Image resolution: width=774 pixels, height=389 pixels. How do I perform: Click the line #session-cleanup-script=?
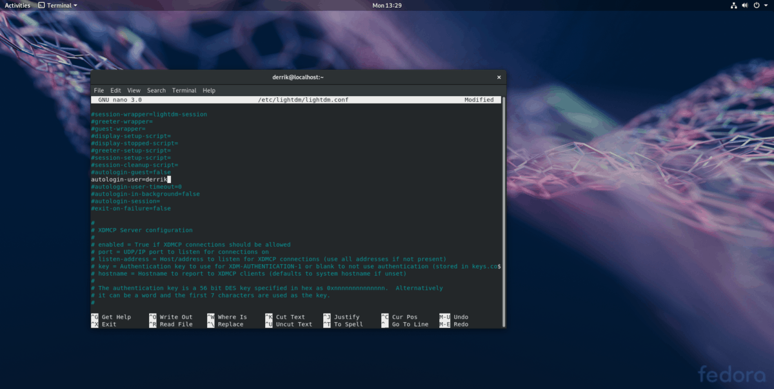(134, 165)
